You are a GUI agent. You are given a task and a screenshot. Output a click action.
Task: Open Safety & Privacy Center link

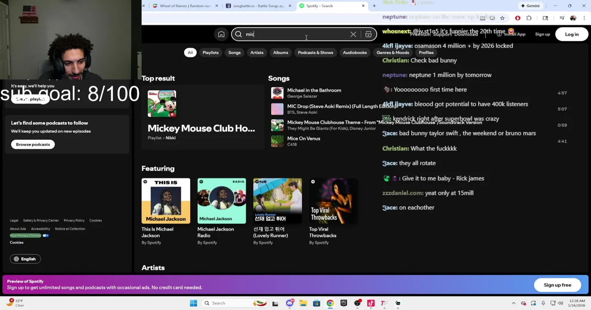pos(41,220)
